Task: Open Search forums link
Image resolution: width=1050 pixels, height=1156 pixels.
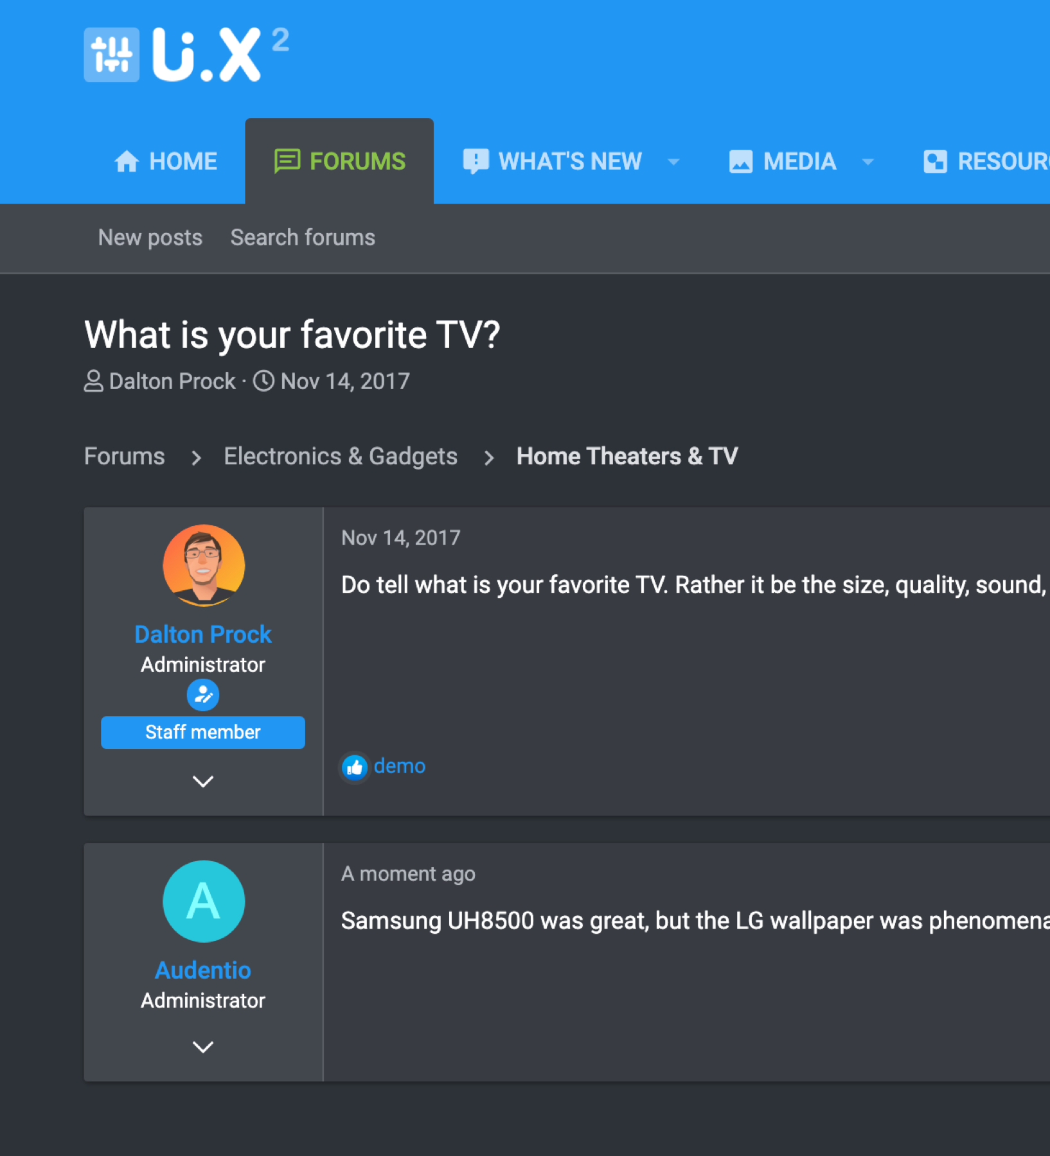Action: pos(303,238)
